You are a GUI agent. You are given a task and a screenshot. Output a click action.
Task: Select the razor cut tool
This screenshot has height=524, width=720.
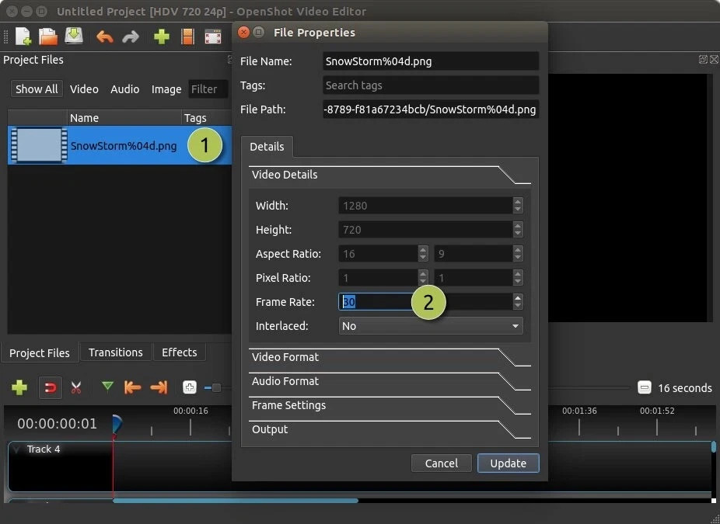pos(76,387)
